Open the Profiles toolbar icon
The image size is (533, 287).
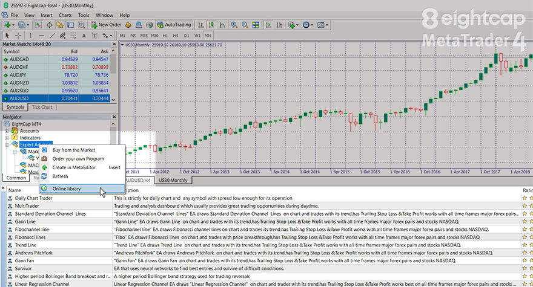22,25
